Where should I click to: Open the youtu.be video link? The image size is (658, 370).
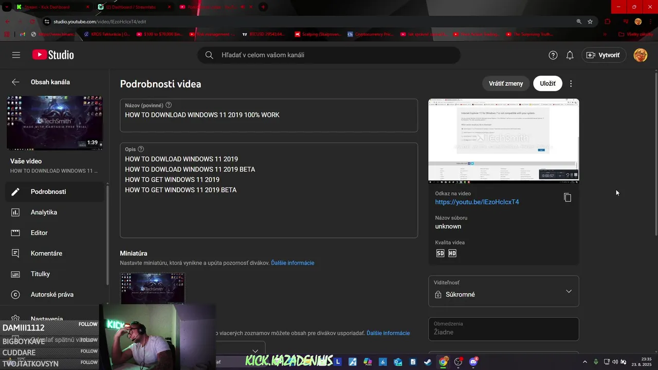coord(477,202)
